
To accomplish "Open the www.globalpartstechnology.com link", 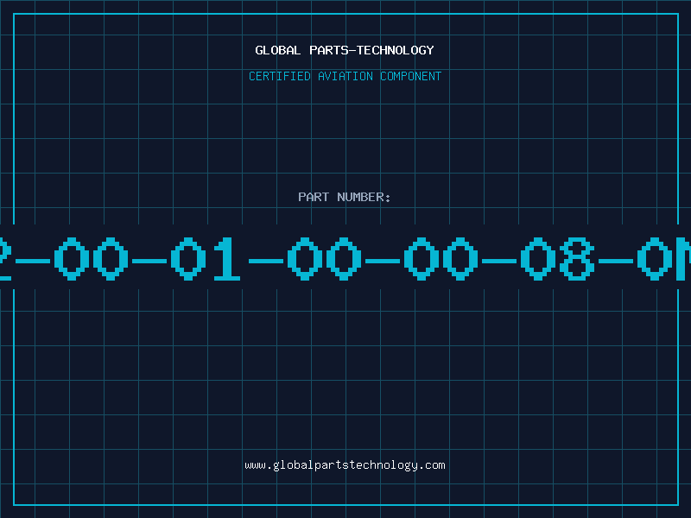I will 345,465.
